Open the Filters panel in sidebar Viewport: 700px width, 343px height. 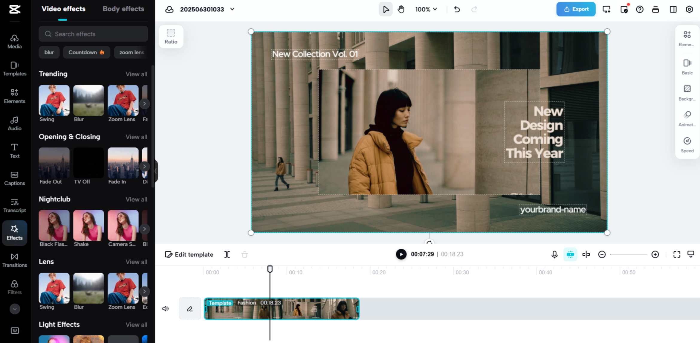tap(14, 287)
